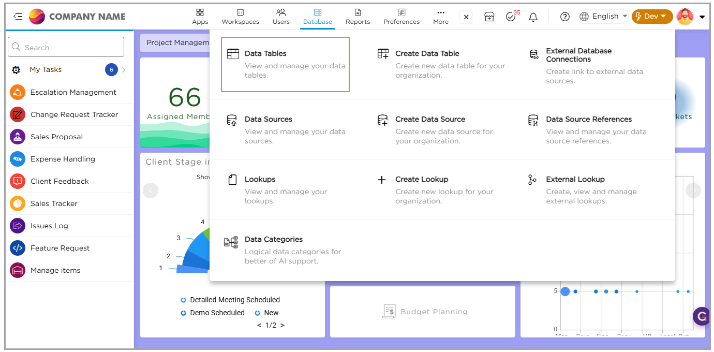Open the user profile avatar dropdown arrow
The width and height of the screenshot is (714, 352).
(702, 17)
